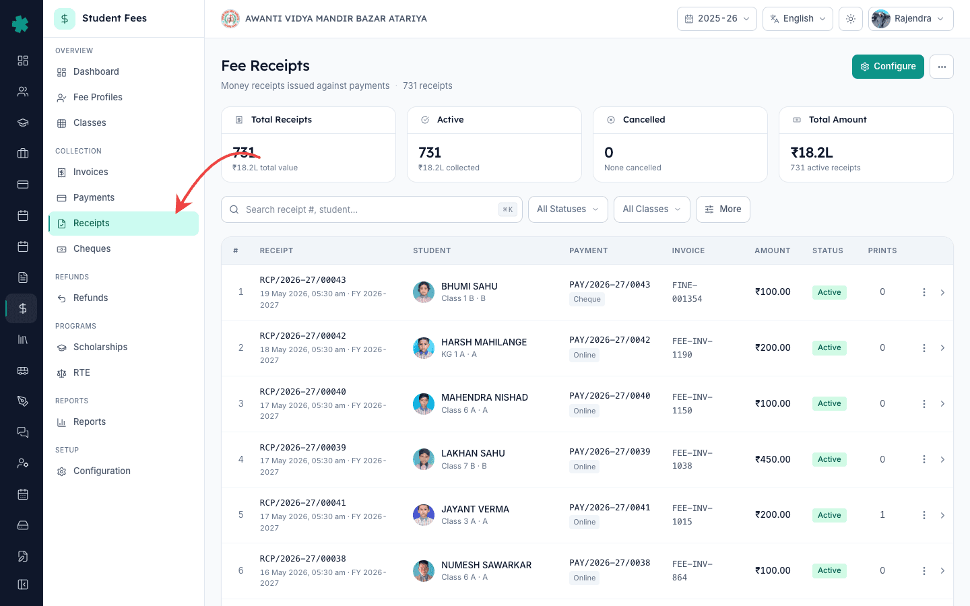970x606 pixels.
Task: Focus the search receipt input field
Action: [x=372, y=209]
